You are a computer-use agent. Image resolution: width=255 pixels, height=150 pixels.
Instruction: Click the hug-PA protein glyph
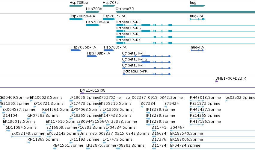[x=197, y=50]
